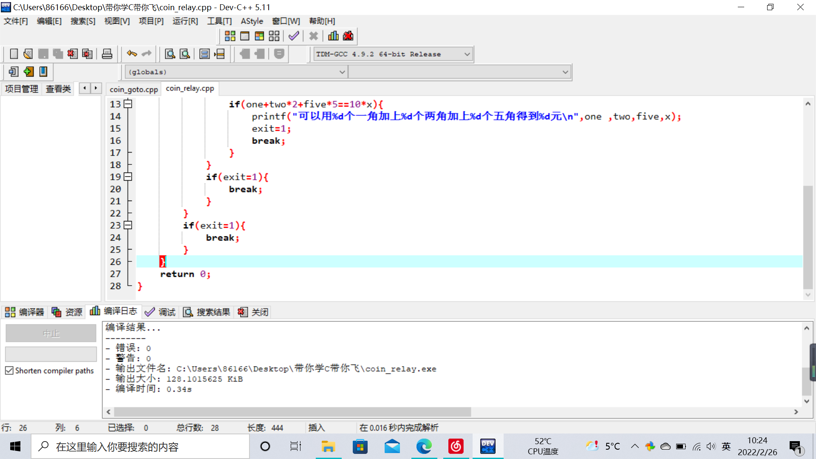Click compile log scroll right arrow

(796, 412)
